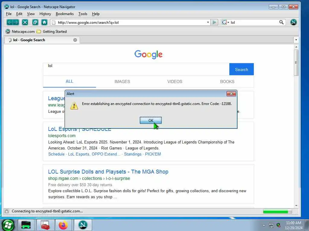Show hidden system tray icons
The image size is (309, 231).
click(264, 225)
